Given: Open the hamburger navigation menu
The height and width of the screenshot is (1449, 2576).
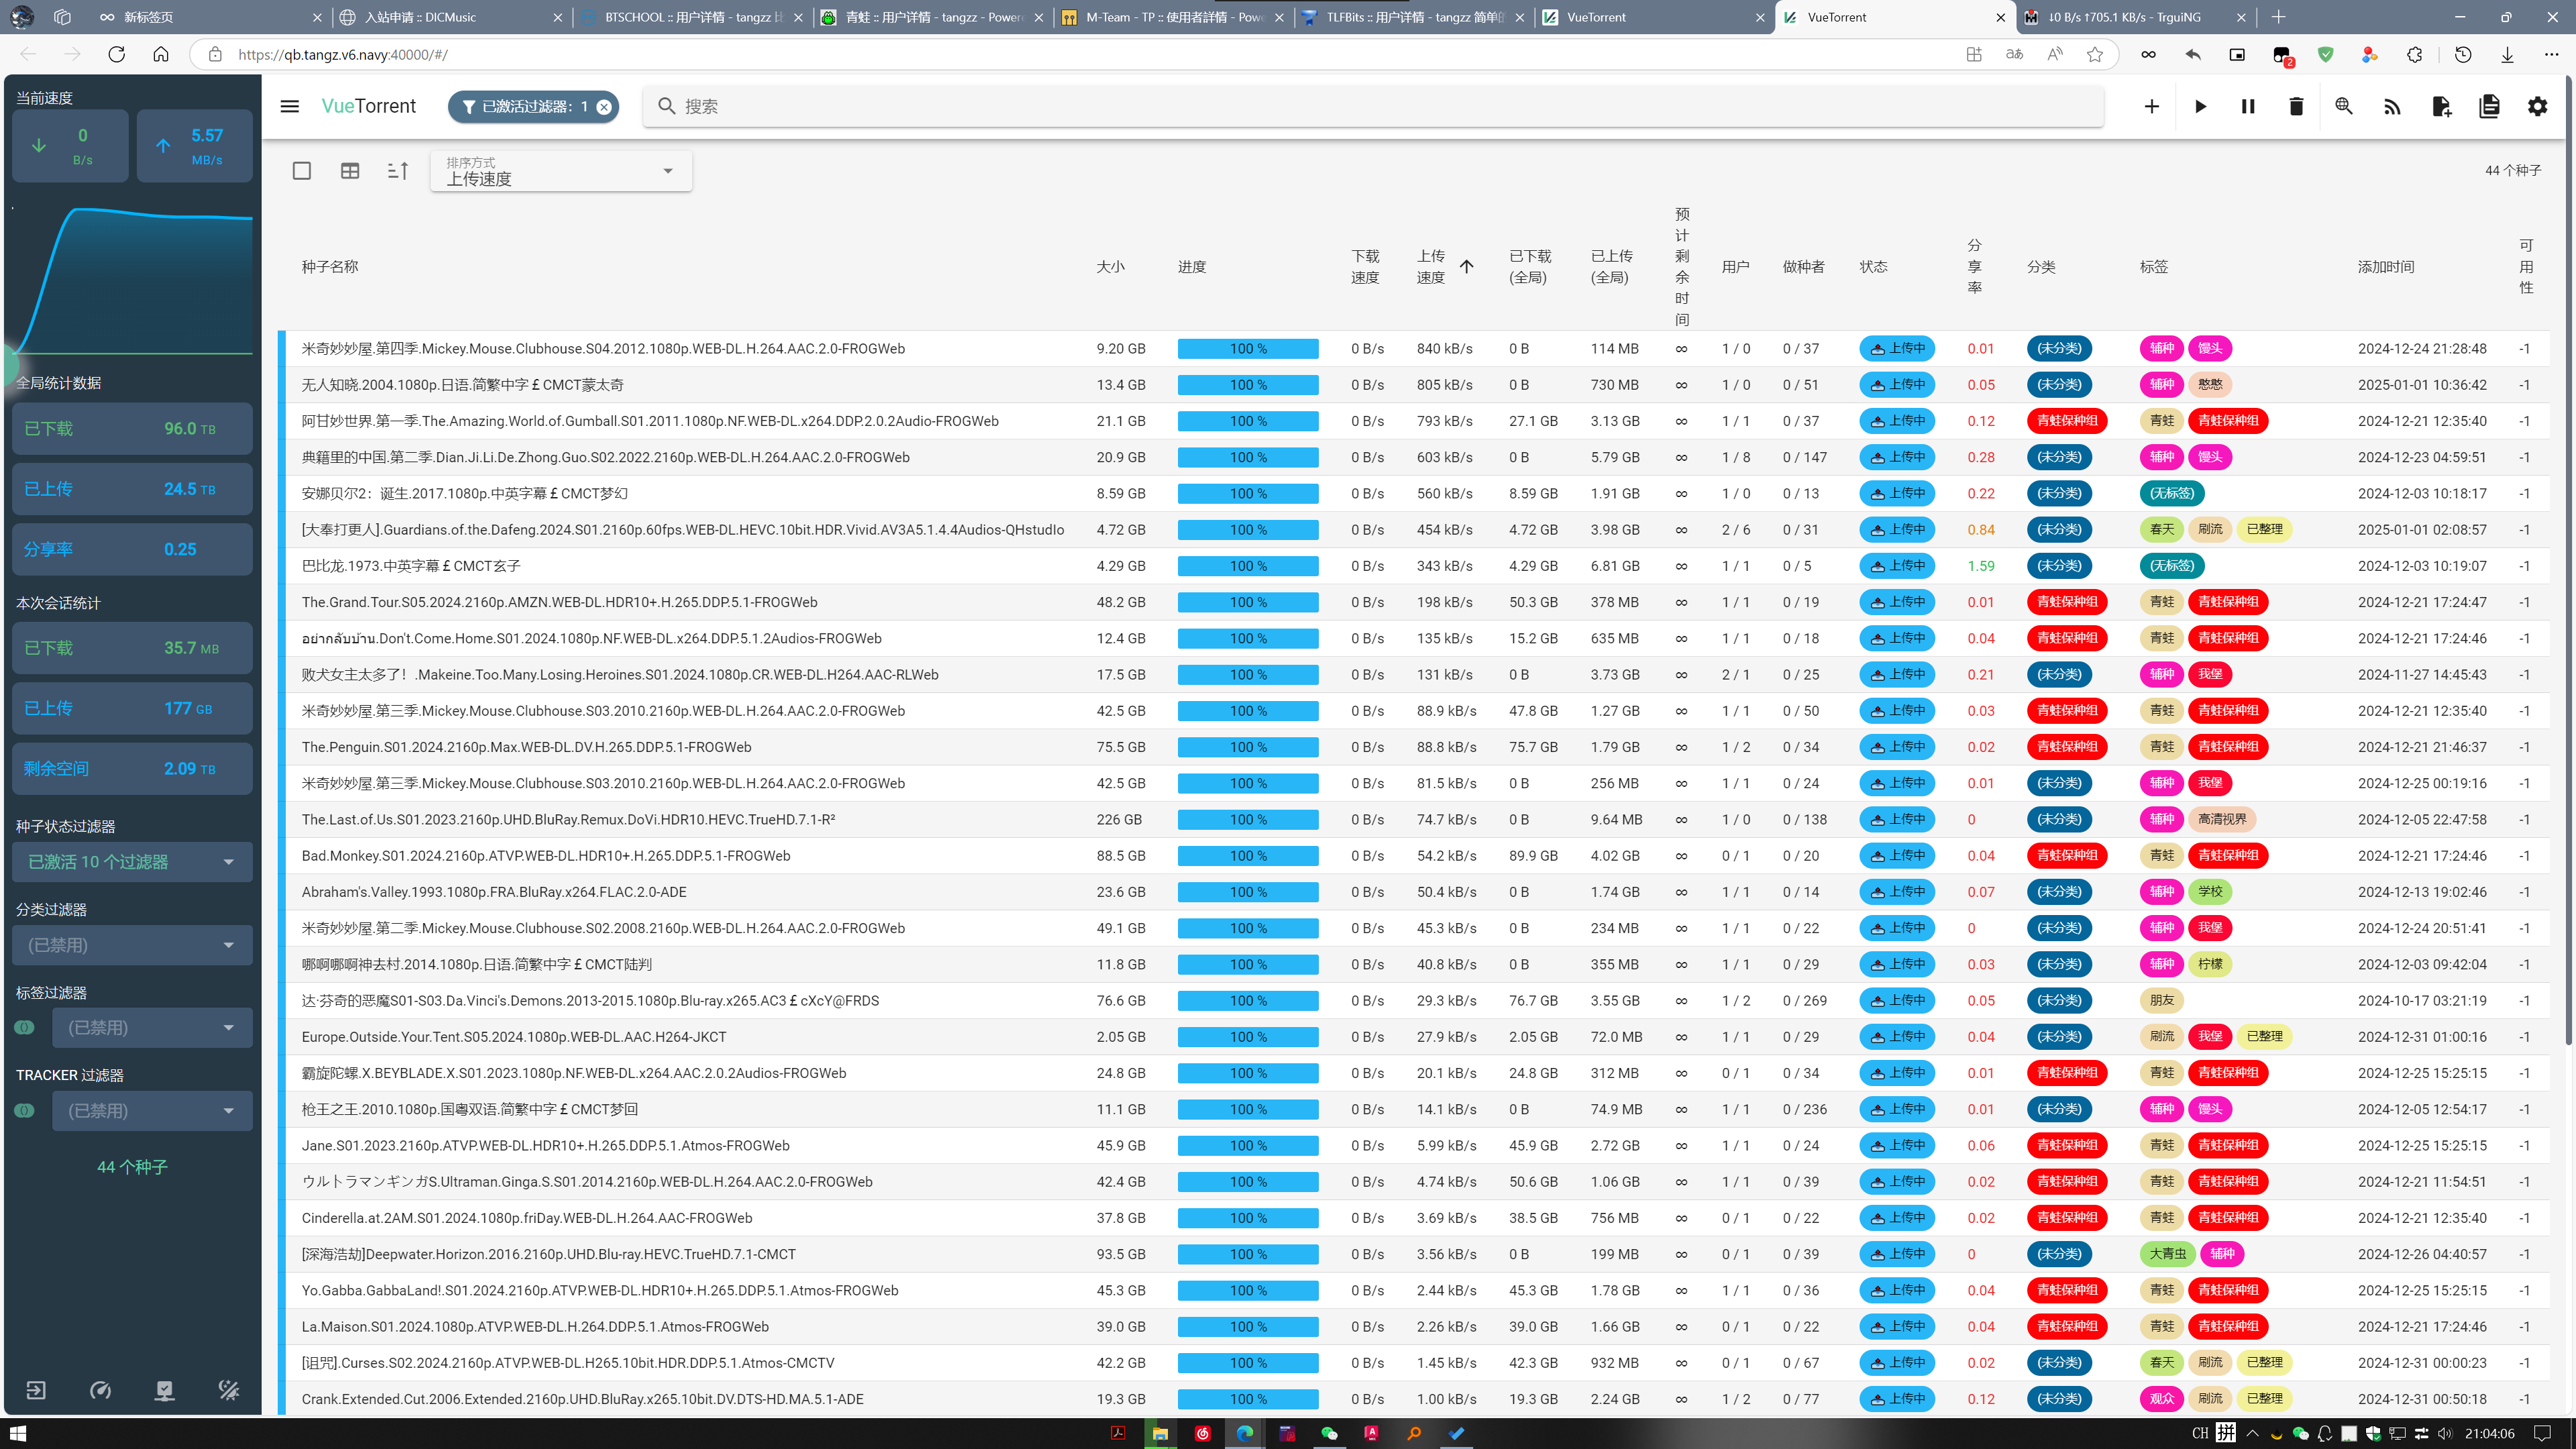Looking at the screenshot, I should [x=290, y=107].
